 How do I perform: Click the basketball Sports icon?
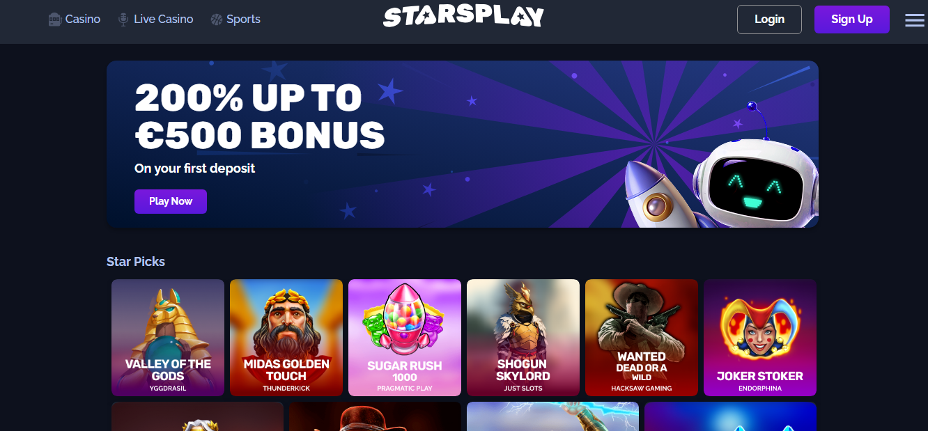pos(217,19)
